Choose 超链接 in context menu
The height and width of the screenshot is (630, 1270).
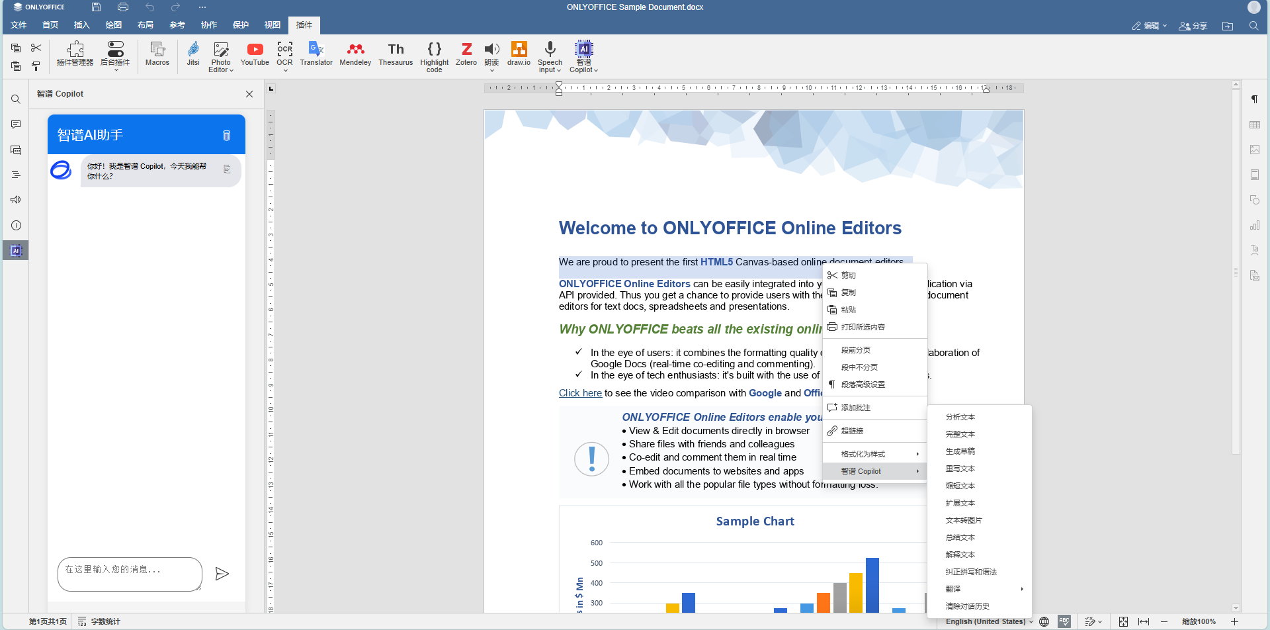pos(874,431)
